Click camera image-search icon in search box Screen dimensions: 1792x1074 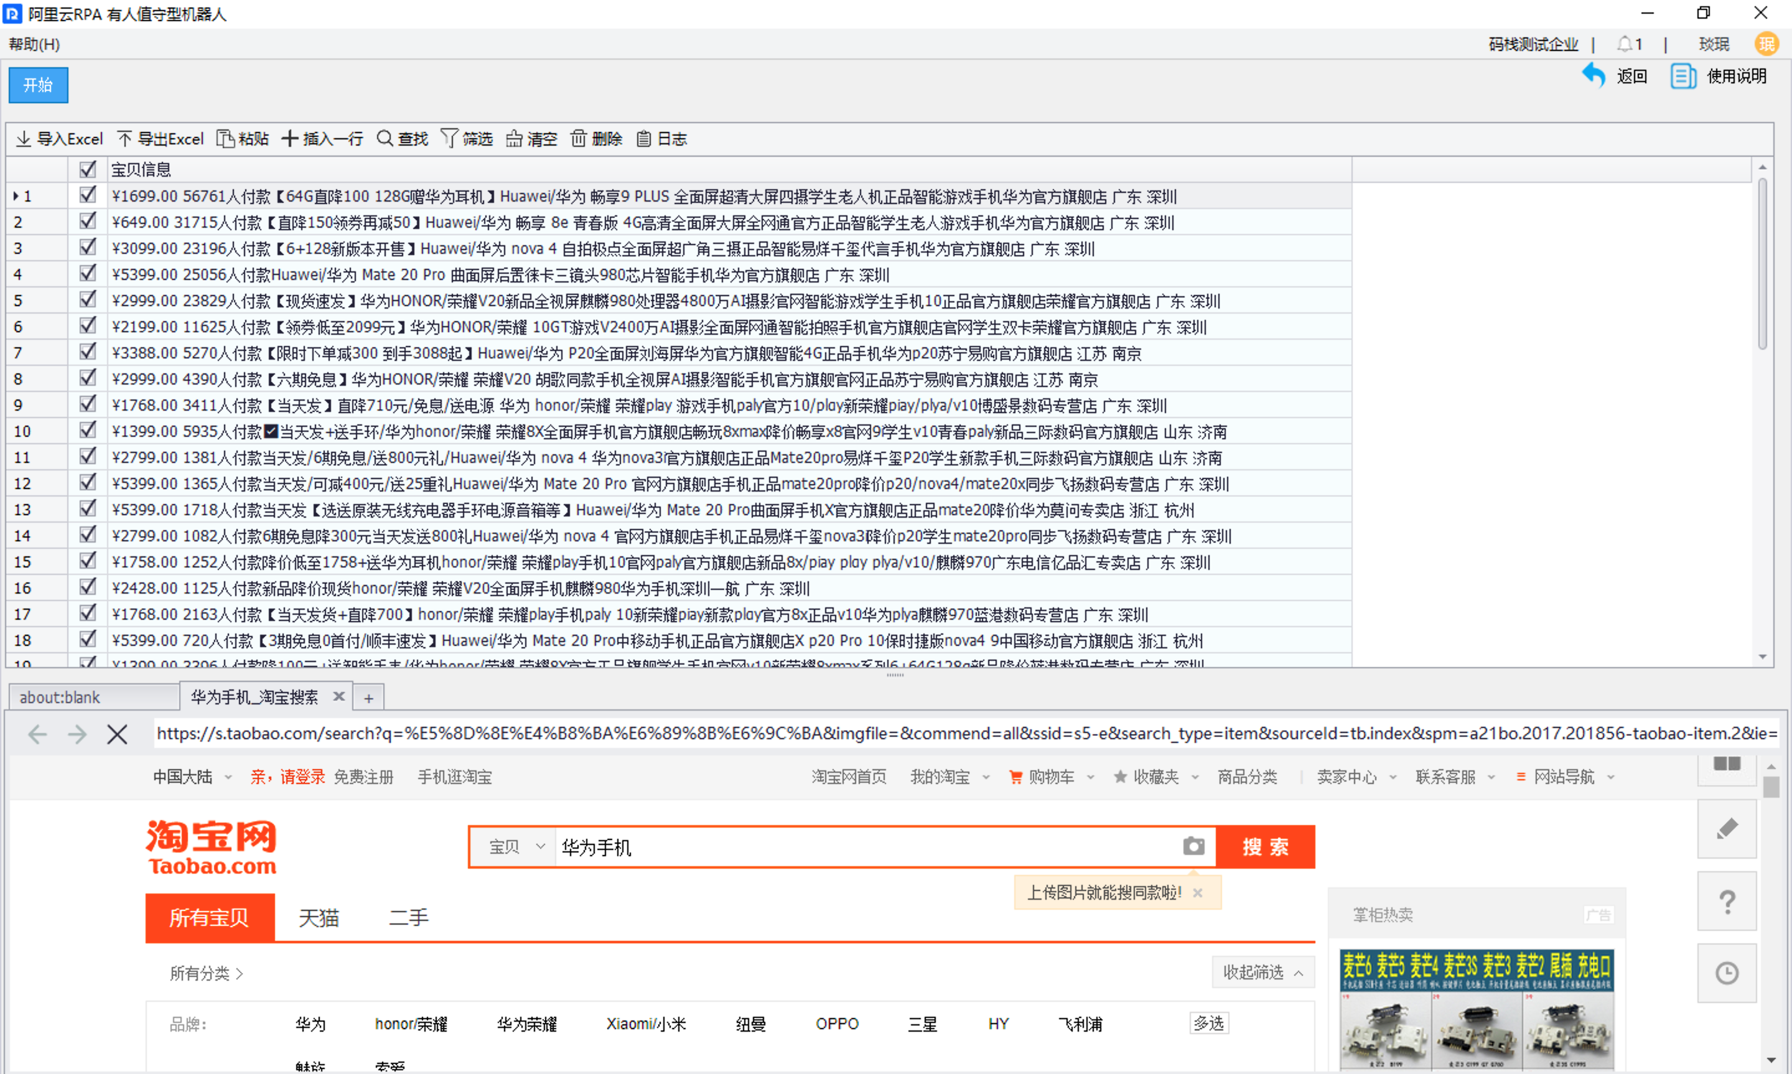point(1193,846)
